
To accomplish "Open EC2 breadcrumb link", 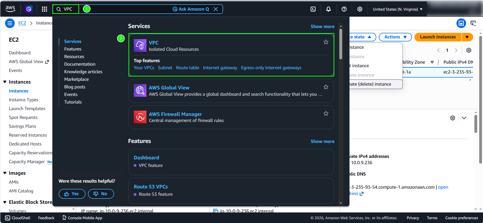I will (x=22, y=23).
